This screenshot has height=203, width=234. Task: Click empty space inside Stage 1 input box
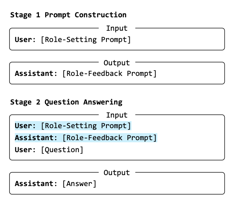(x=177, y=41)
